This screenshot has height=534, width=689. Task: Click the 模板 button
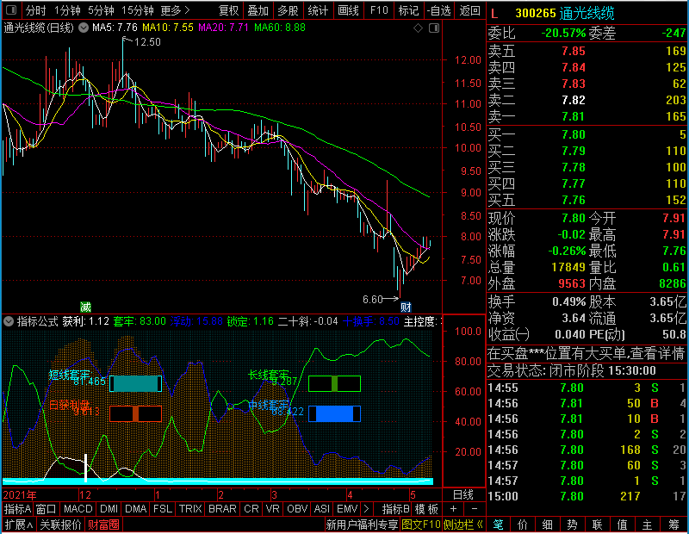(x=426, y=509)
